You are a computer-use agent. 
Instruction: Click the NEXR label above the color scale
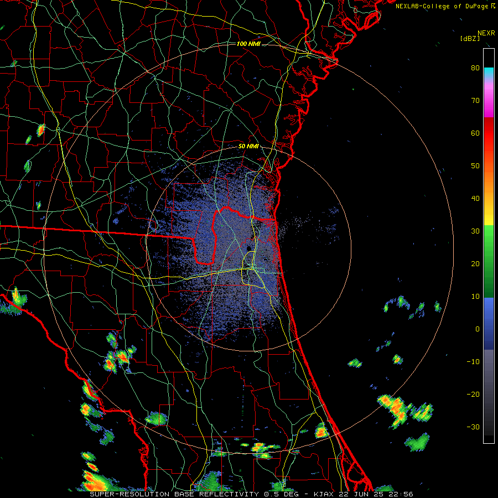pyautogui.click(x=486, y=33)
